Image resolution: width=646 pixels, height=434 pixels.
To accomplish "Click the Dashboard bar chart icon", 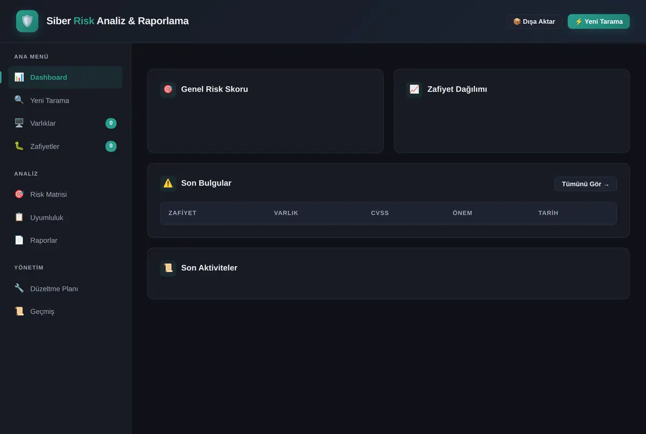I will coord(19,77).
